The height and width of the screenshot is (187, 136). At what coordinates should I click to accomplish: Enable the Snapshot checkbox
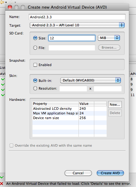point(35,65)
